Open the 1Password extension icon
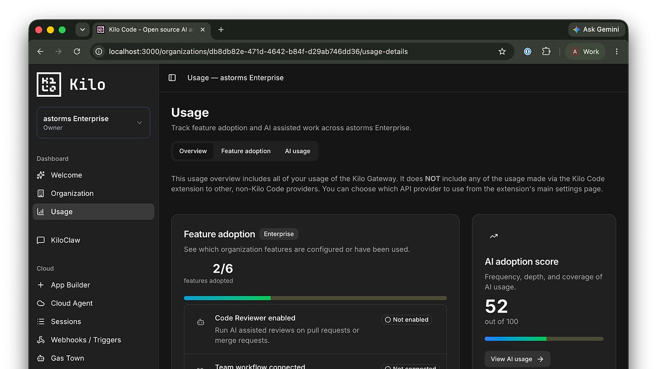657x369 pixels. click(x=528, y=51)
